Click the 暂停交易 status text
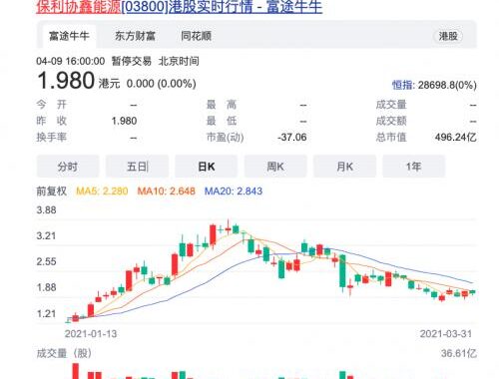Screen dimensions: 499x379 click(x=132, y=61)
